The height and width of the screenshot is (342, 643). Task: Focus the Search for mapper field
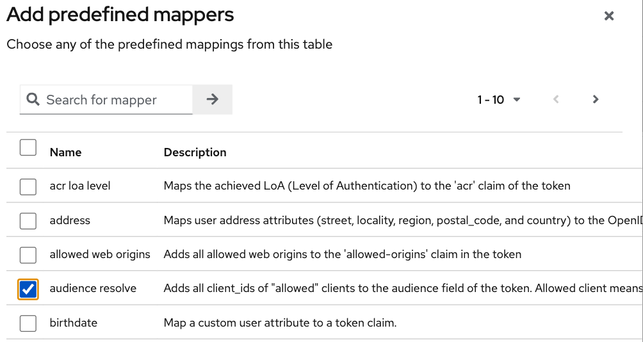pos(106,100)
